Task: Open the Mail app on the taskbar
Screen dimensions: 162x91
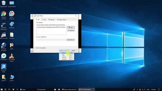Action: click(59, 89)
